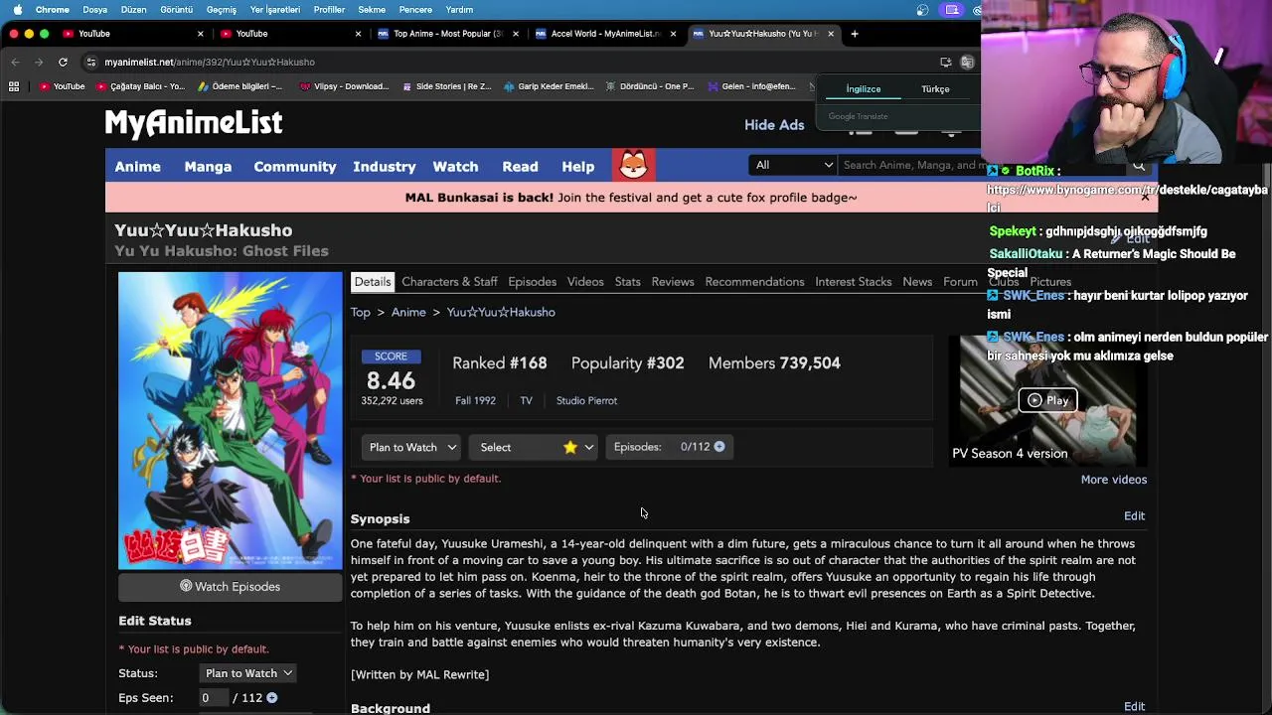Viewport: 1272px width, 715px height.
Task: Switch to the Characters & Staff tab
Action: pos(449,282)
